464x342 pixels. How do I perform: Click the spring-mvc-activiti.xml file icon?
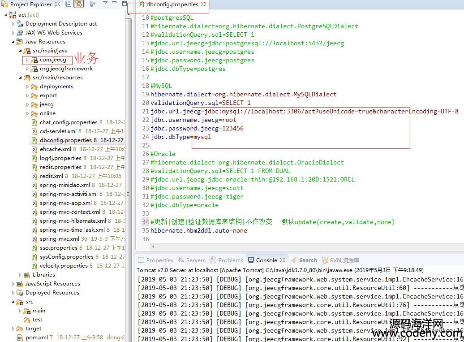click(34, 194)
